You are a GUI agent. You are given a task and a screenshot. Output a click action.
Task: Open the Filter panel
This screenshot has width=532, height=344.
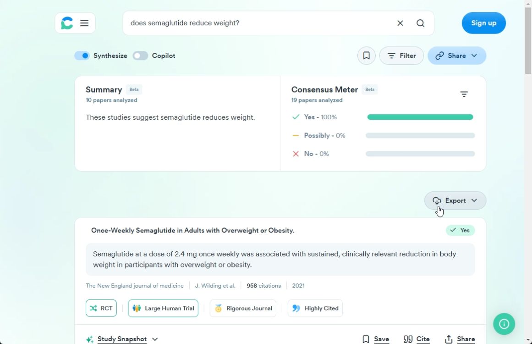(401, 55)
